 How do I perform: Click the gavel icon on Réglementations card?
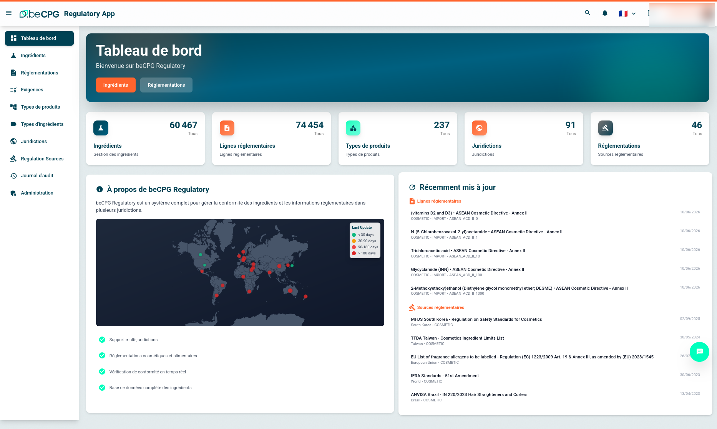(x=606, y=128)
